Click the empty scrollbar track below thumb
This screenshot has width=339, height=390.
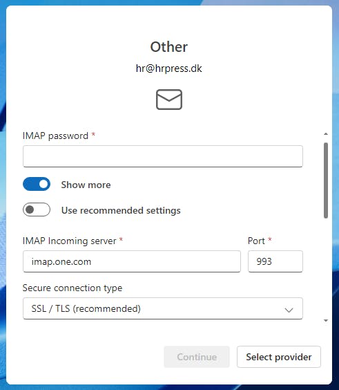coord(326,268)
